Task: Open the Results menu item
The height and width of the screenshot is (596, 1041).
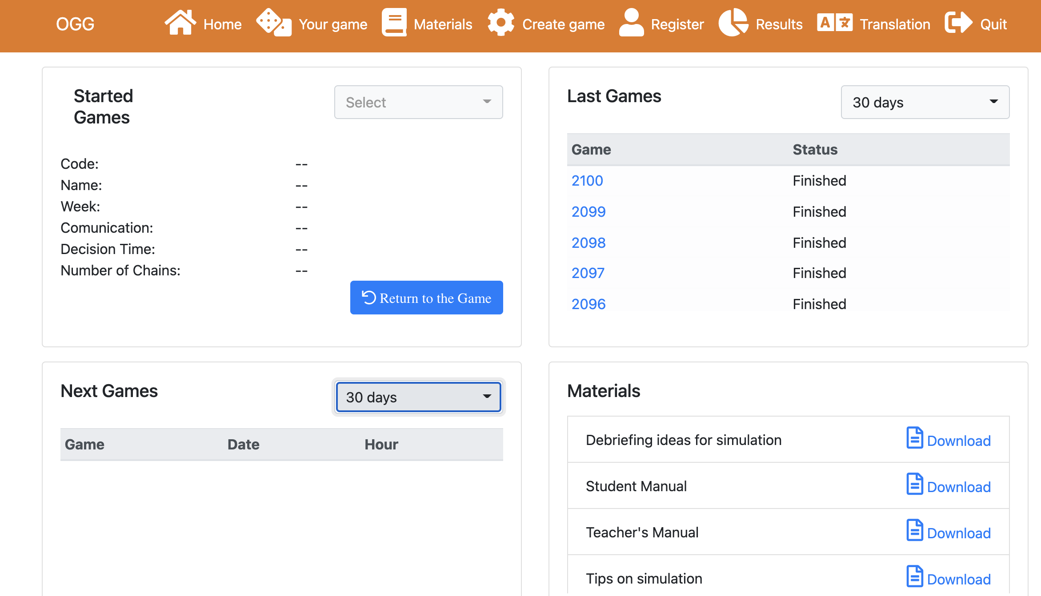Action: click(779, 24)
